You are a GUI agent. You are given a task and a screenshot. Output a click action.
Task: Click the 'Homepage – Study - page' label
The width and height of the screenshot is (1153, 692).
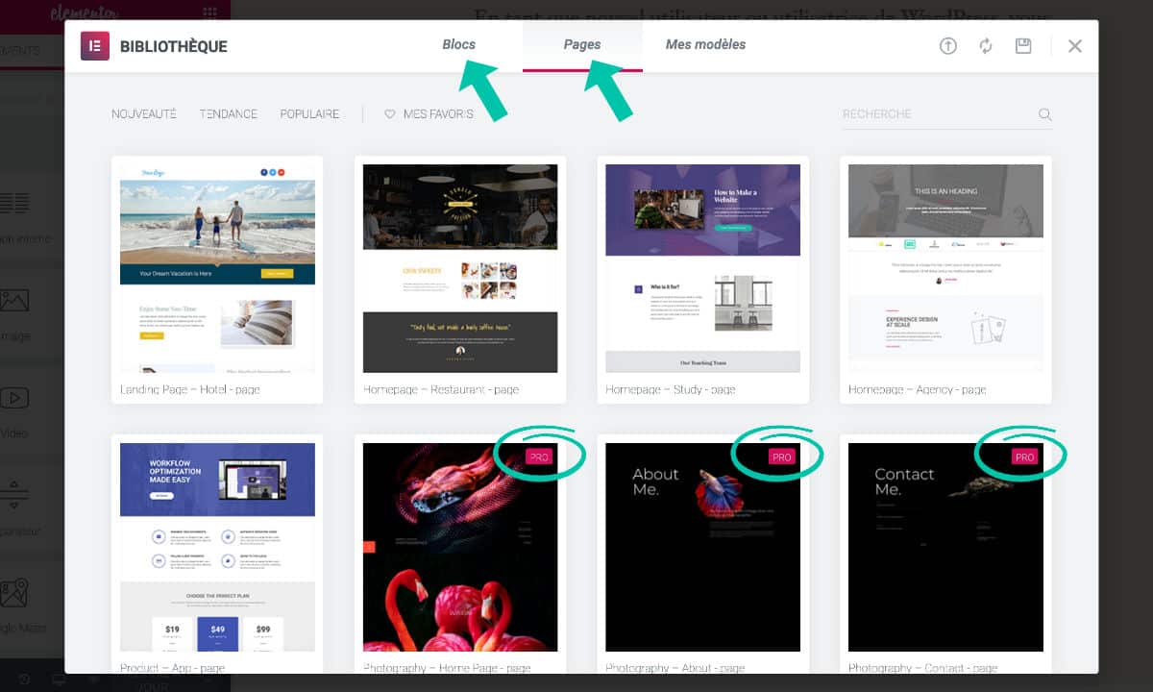tap(671, 390)
